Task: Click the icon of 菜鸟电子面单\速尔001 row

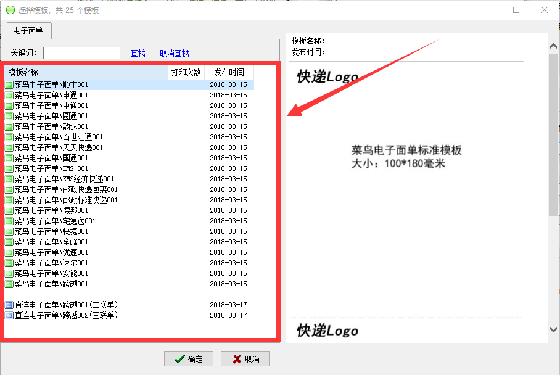Action: (9, 263)
